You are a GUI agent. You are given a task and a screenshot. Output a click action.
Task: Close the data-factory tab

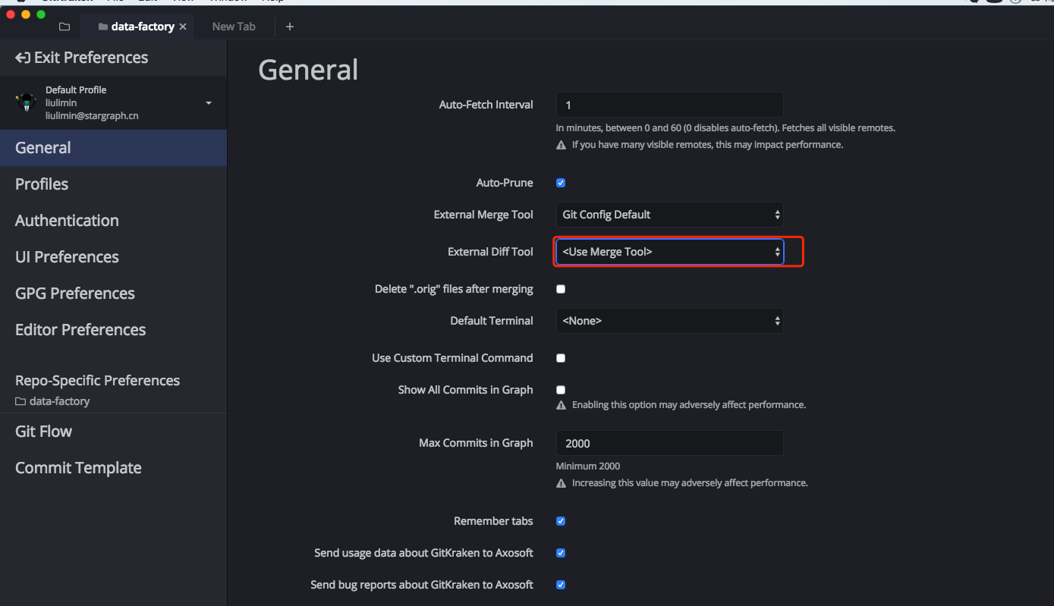(183, 27)
